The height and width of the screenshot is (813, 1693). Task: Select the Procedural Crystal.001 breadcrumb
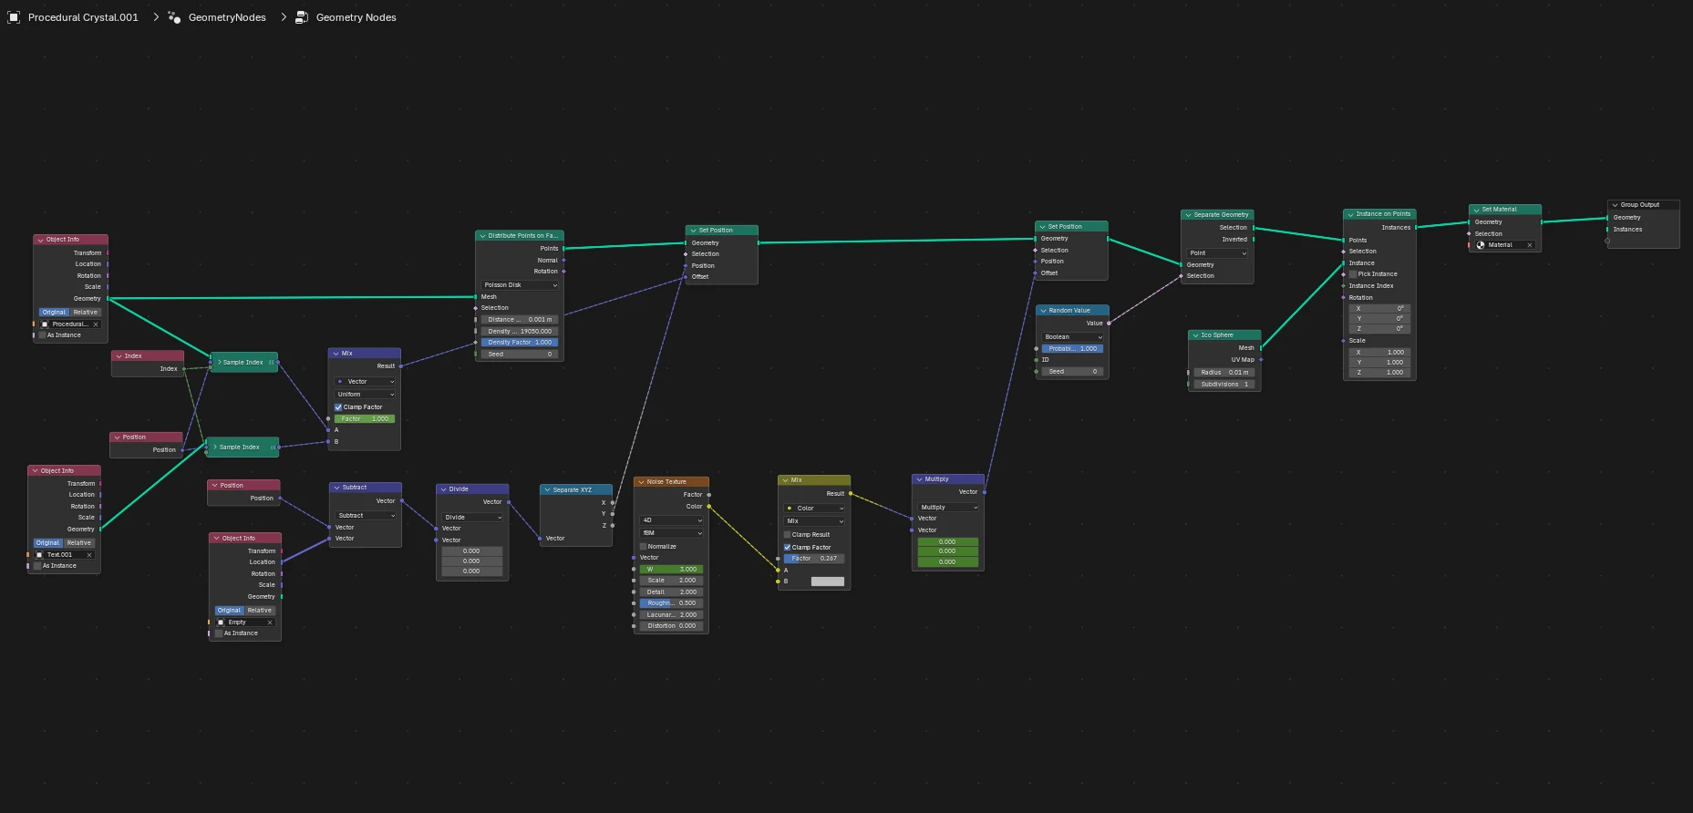click(83, 17)
